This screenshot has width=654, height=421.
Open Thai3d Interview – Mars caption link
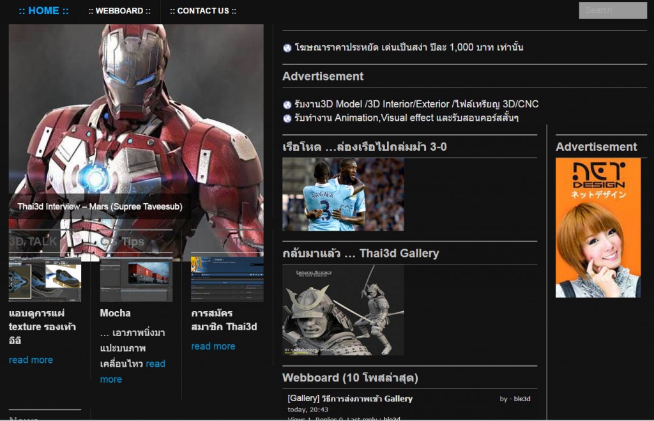coord(100,206)
